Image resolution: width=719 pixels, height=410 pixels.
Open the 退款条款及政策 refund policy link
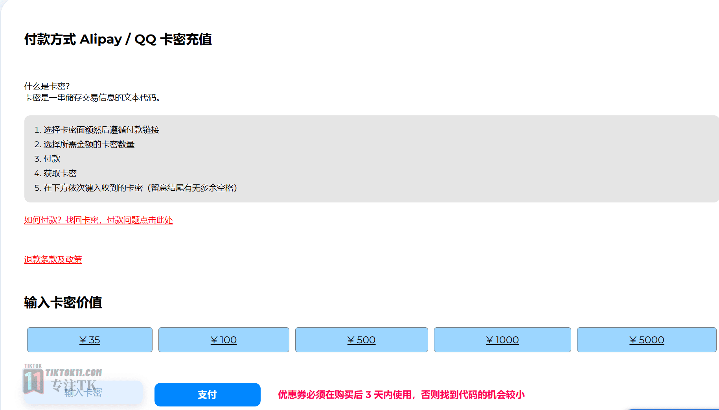click(x=53, y=260)
